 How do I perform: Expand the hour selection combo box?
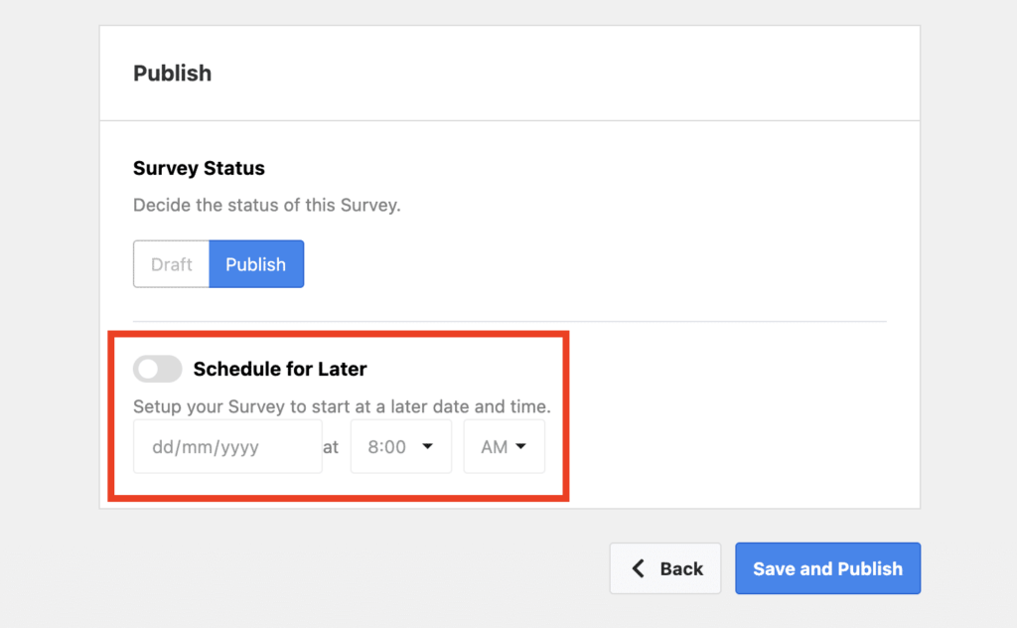401,446
